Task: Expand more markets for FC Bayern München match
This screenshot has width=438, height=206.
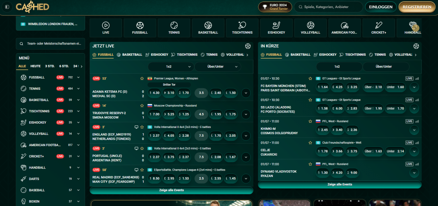Action: 414,87
